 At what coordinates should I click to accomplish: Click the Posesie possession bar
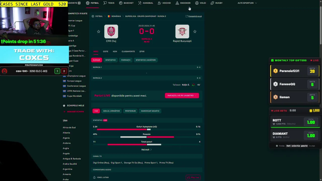click(x=147, y=137)
